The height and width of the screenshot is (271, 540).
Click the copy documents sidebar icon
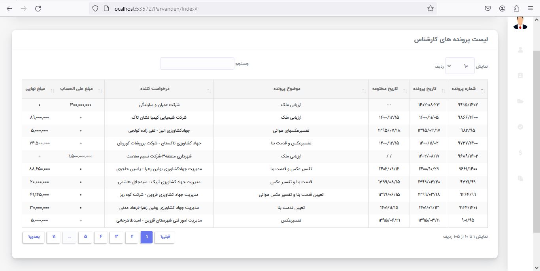pos(520,178)
